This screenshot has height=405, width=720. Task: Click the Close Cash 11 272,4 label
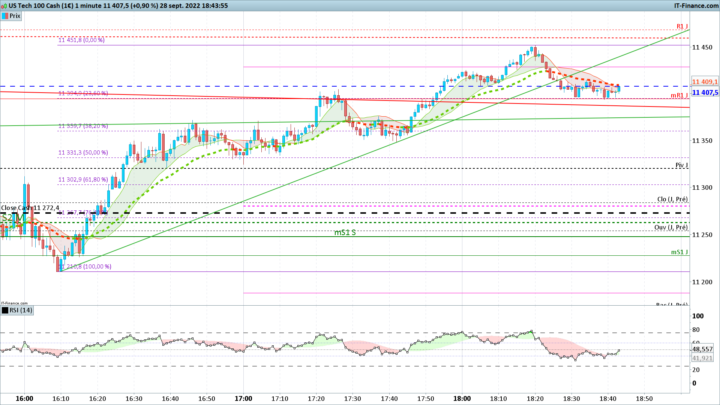tap(30, 208)
